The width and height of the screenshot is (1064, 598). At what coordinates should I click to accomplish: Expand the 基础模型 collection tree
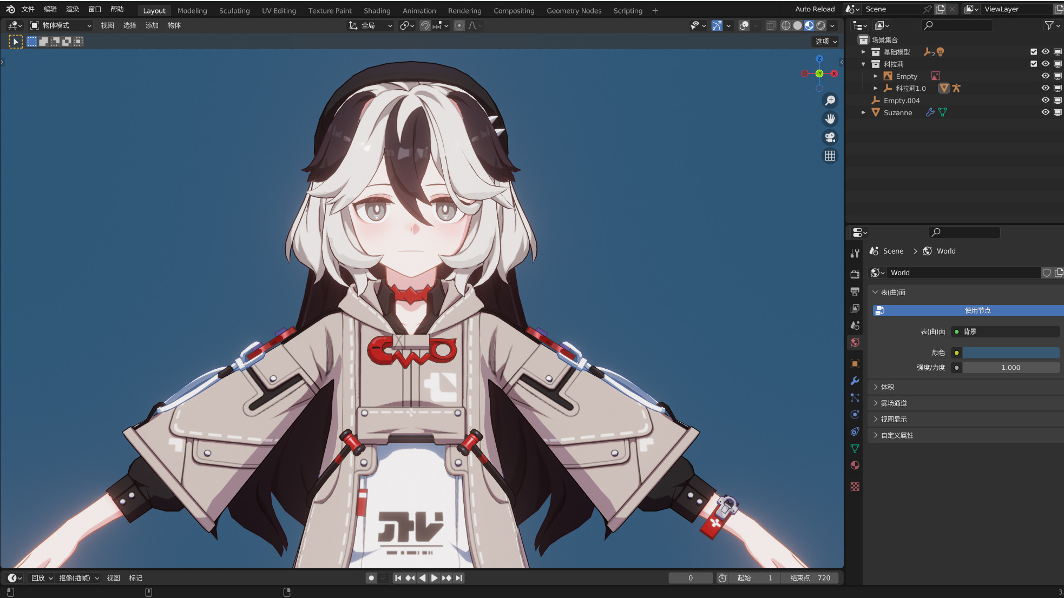point(863,52)
